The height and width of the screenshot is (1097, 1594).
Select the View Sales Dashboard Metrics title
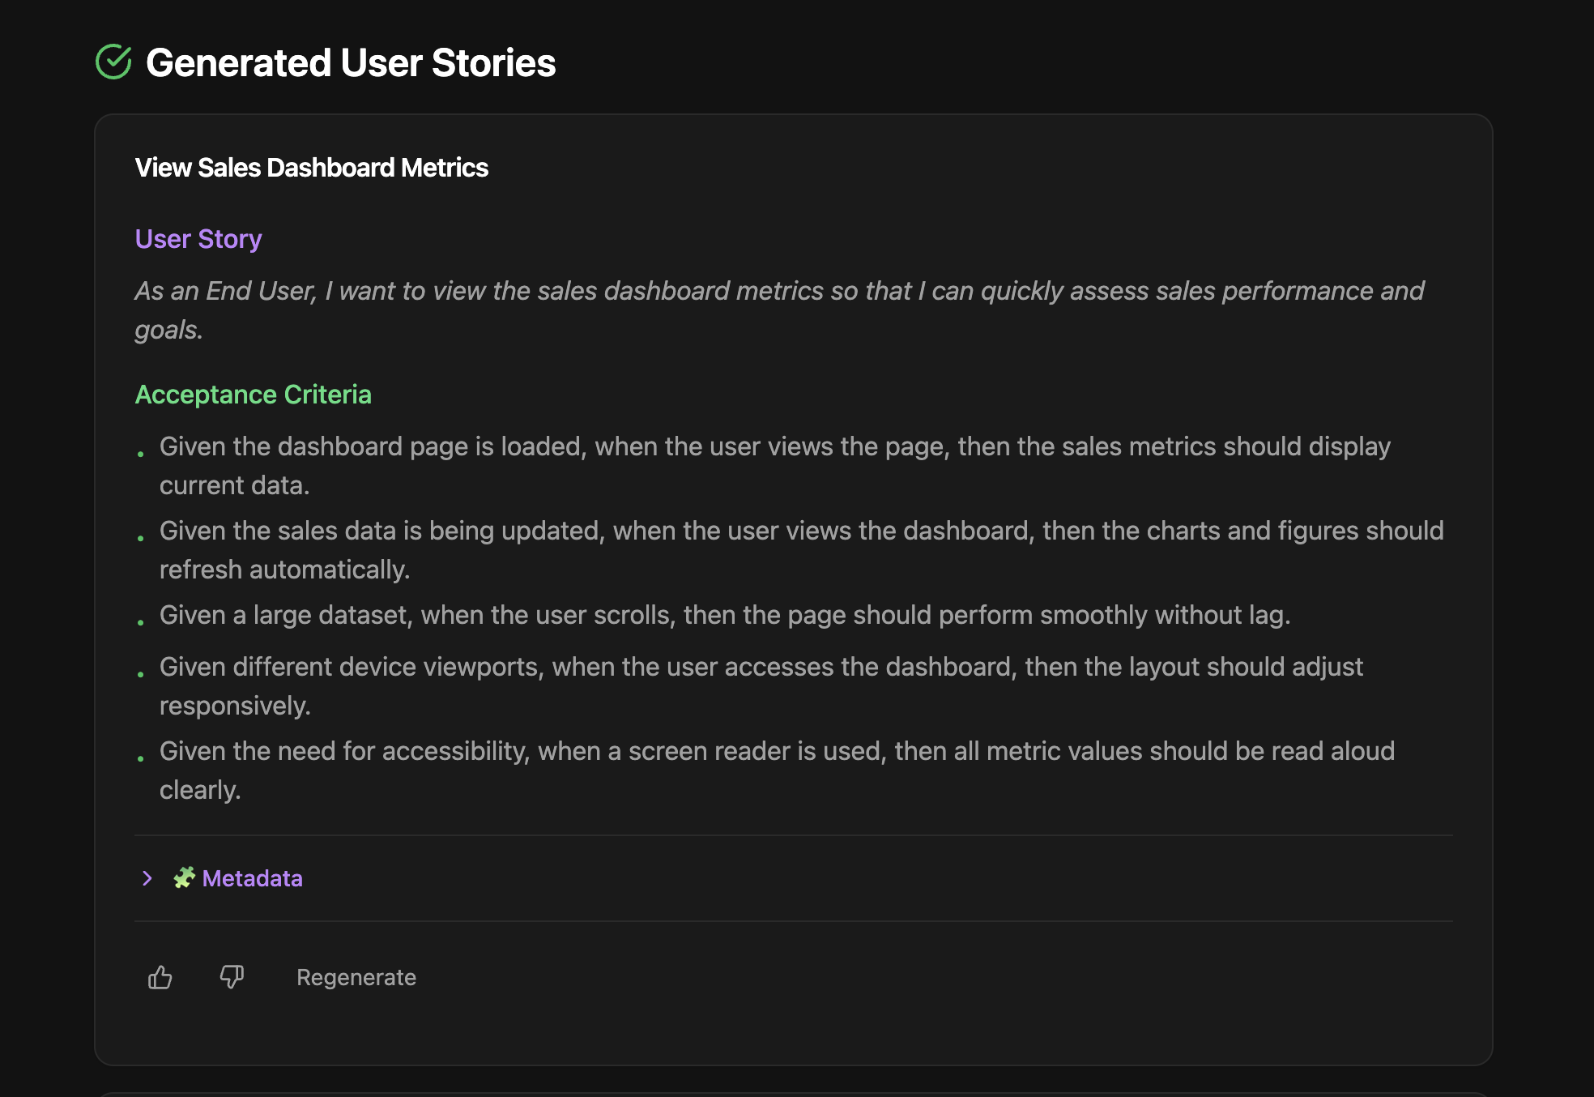click(311, 168)
